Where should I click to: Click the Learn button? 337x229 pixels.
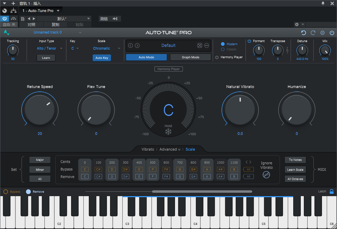pyautogui.click(x=46, y=58)
